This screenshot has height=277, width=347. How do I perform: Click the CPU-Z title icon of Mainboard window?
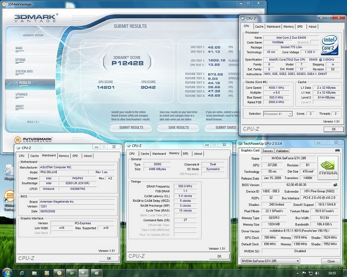coord(18,148)
